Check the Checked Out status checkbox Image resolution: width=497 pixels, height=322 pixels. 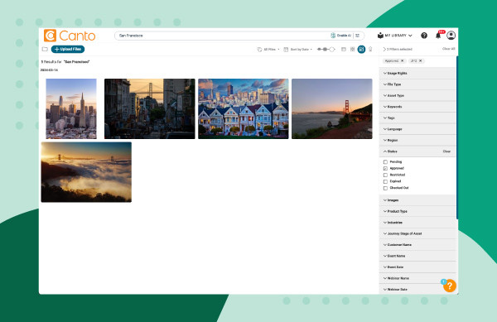click(385, 188)
